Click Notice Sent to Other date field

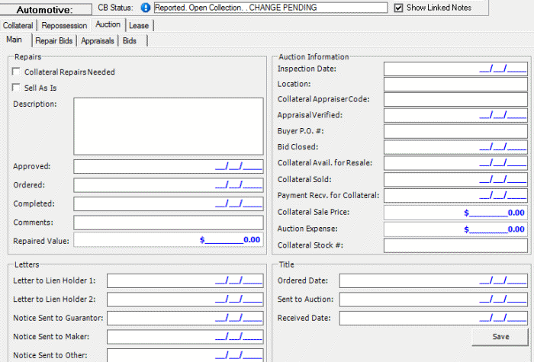(185, 355)
